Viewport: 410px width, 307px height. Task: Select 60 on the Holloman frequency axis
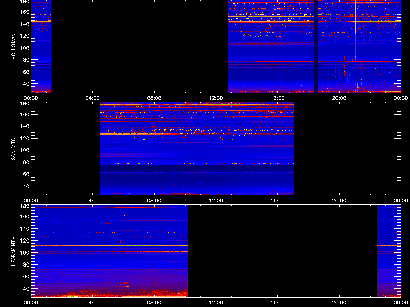26,72
